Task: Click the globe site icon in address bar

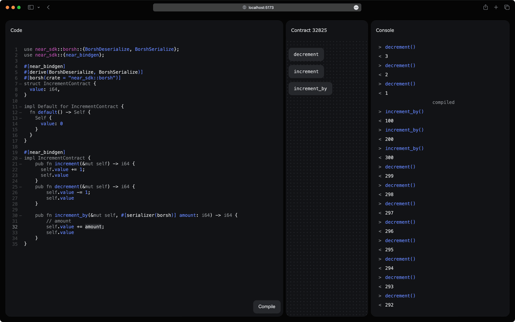Action: (x=245, y=8)
